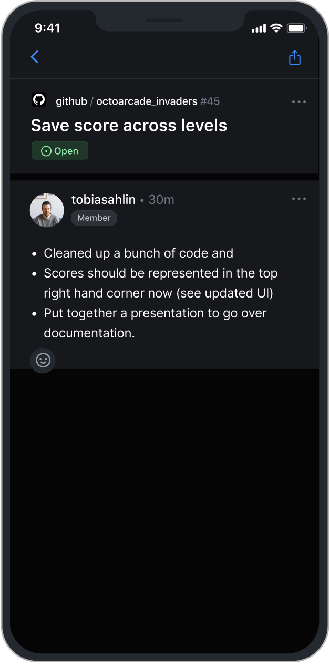Viewport: 329px width, 666px height.
Task: Tap the battery indicator icon
Action: pos(296,28)
